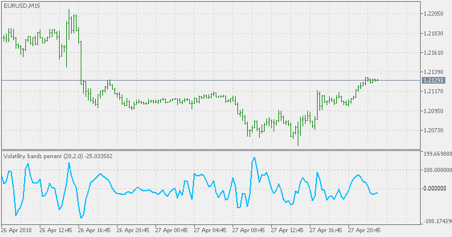Click the 27 Apr 12:45 time label
This screenshot has width=452, height=237.
click(x=287, y=230)
